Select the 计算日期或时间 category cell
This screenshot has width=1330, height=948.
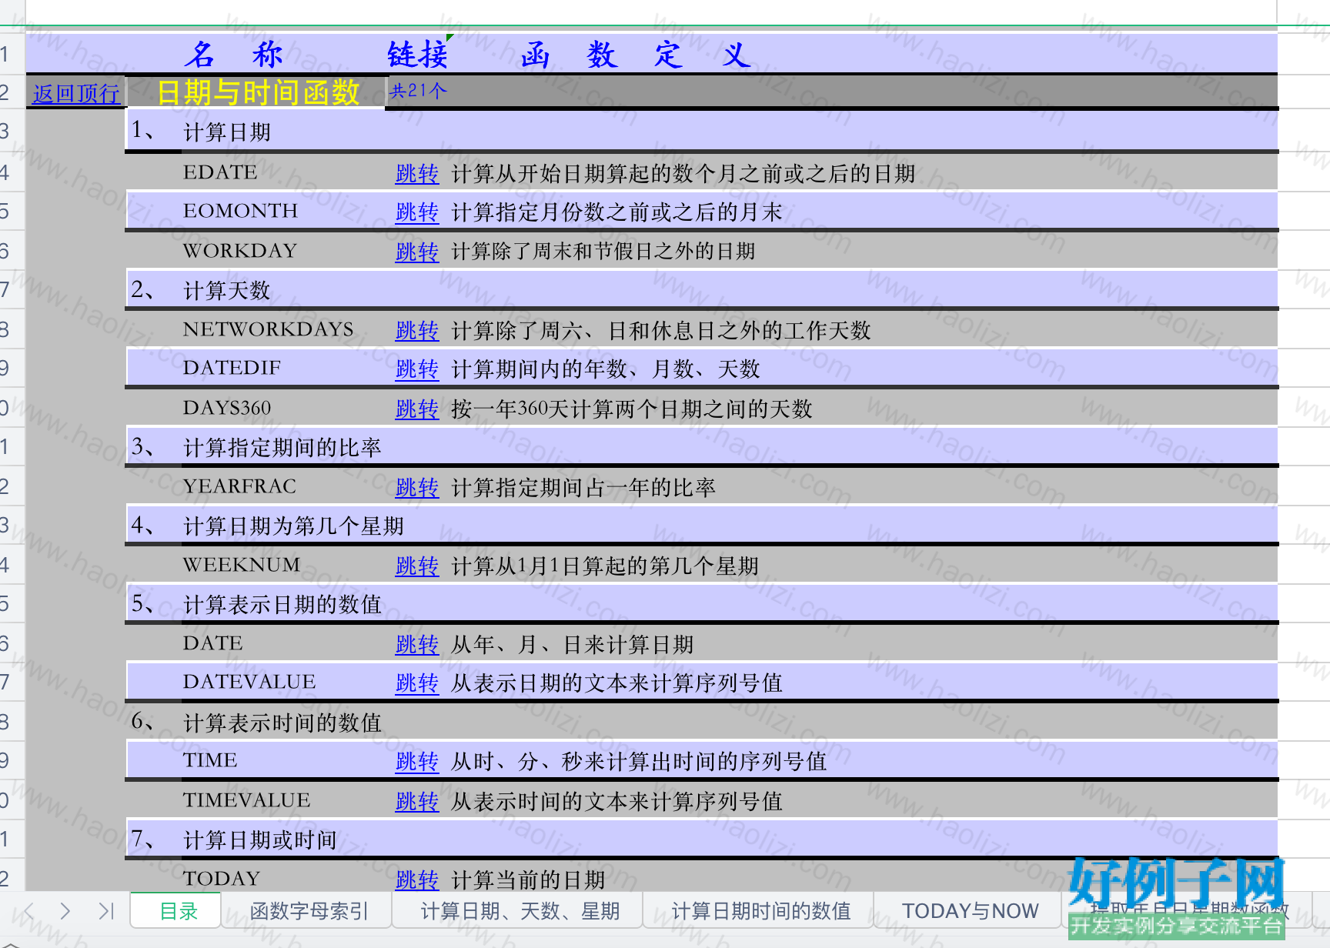pyautogui.click(x=260, y=840)
